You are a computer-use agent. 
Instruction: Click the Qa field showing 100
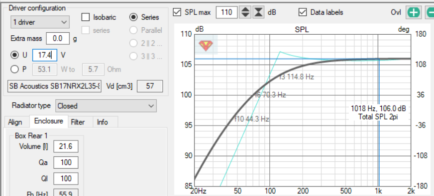pyautogui.click(x=66, y=162)
